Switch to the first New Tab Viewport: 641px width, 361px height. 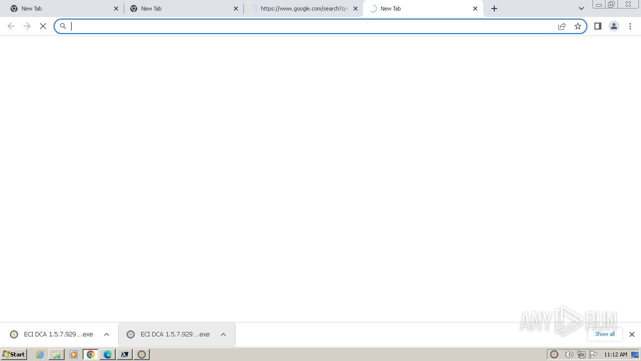63,9
